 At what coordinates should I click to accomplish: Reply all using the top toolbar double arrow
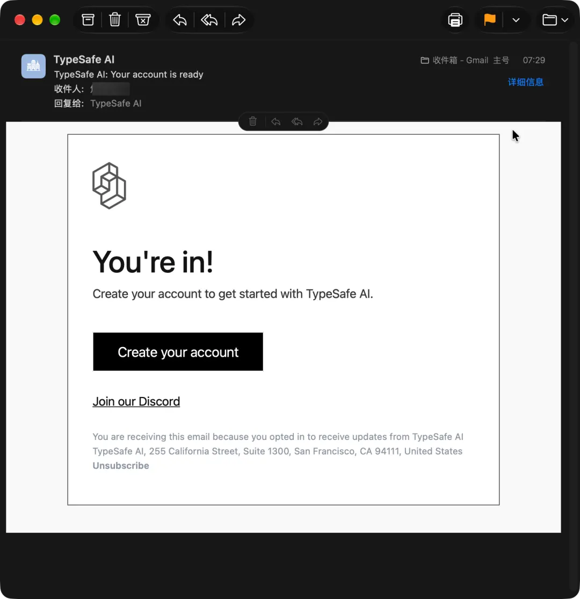click(x=209, y=20)
